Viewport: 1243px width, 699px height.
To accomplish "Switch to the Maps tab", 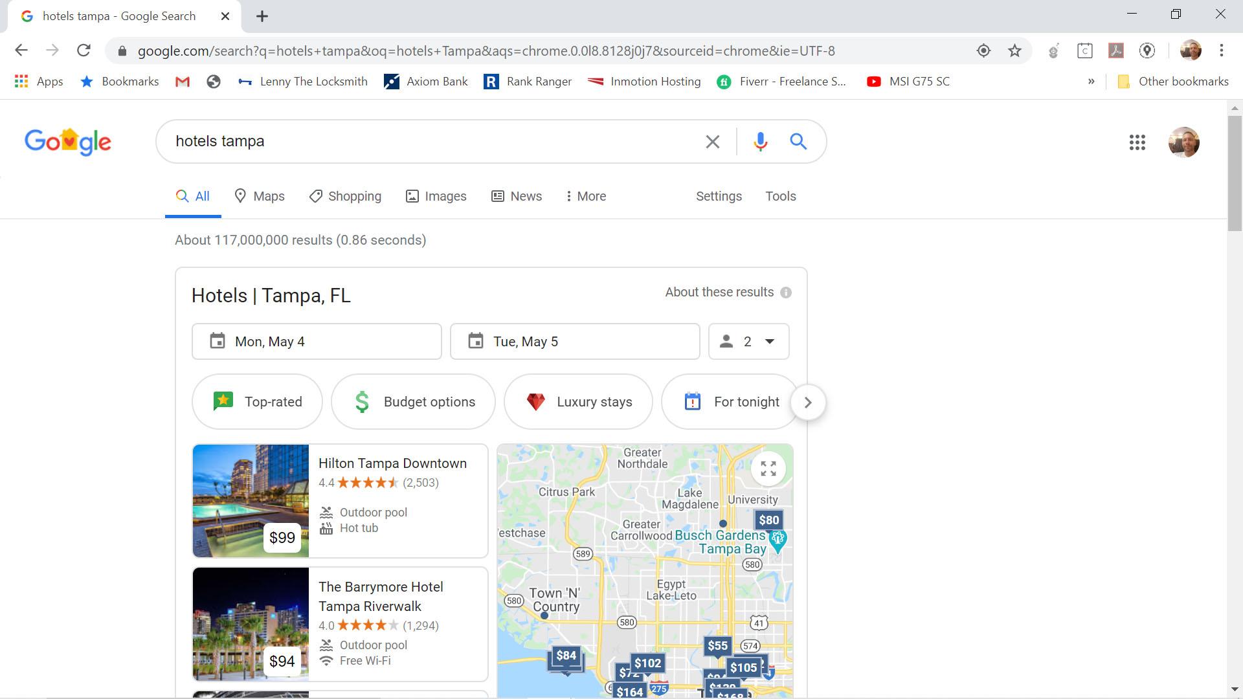I will (x=260, y=196).
